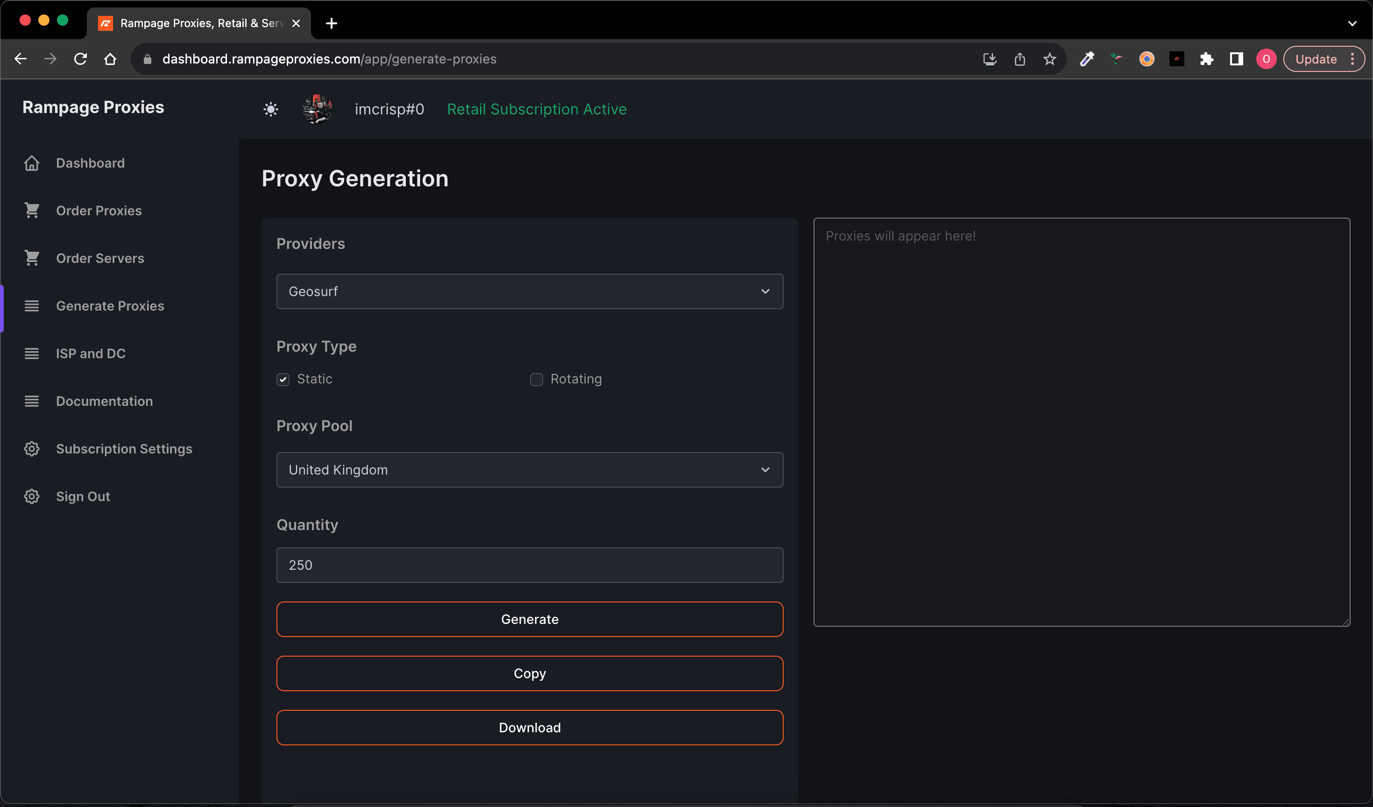Select Generate Proxies in sidebar
Image resolution: width=1373 pixels, height=807 pixels.
109,306
